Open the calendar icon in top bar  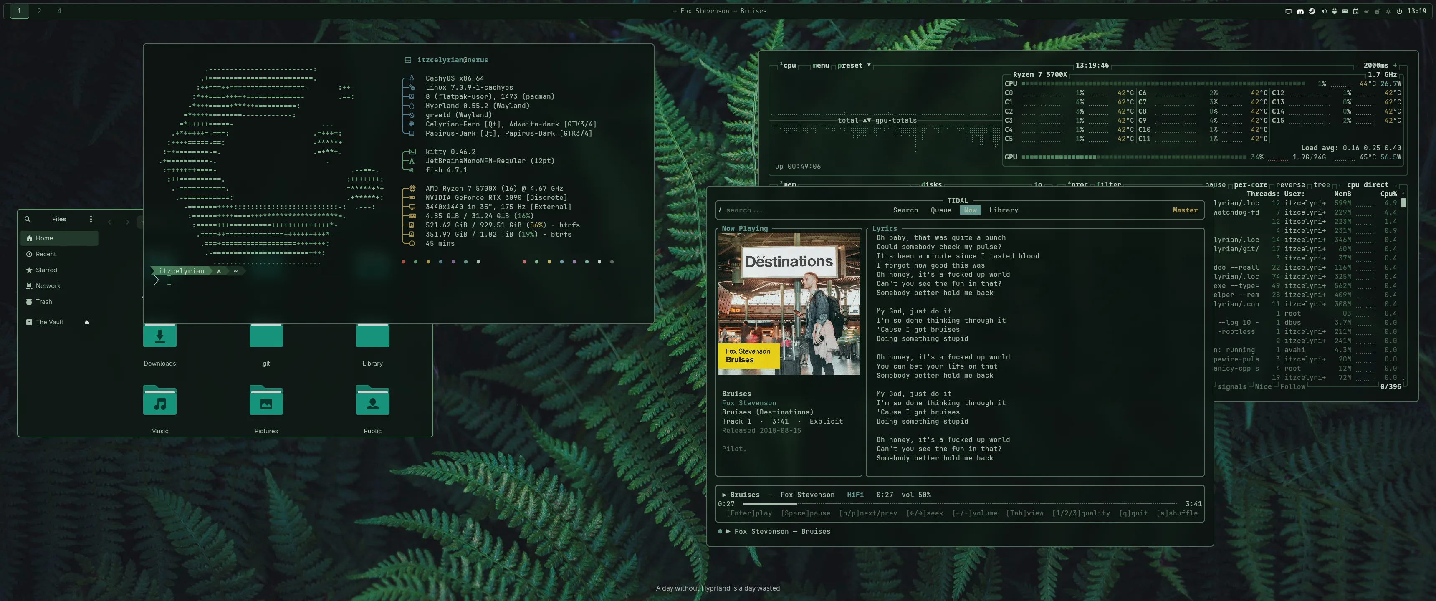click(x=1356, y=11)
